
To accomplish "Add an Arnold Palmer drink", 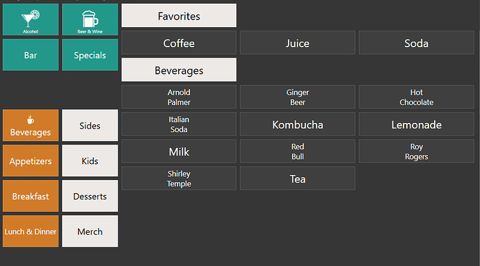I will click(x=179, y=97).
